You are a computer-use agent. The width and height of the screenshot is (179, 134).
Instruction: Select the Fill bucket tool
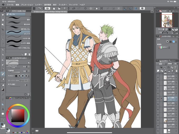click(x=3, y=85)
